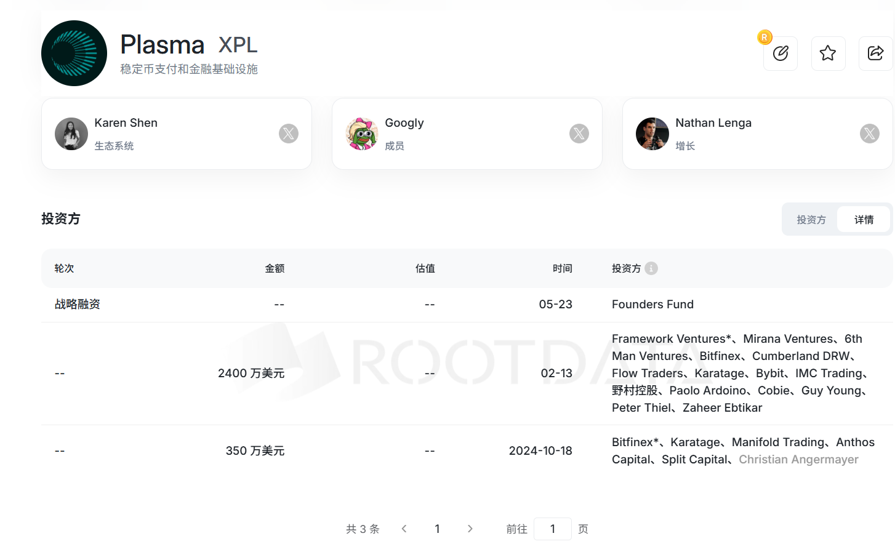Click the 共 3 条 total count text
The width and height of the screenshot is (895, 560).
click(x=363, y=529)
